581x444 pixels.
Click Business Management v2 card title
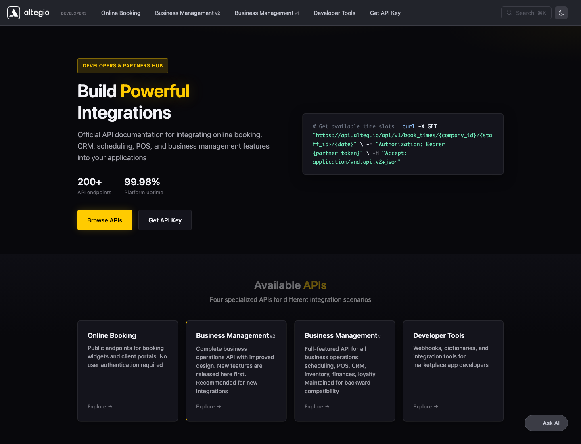(236, 335)
